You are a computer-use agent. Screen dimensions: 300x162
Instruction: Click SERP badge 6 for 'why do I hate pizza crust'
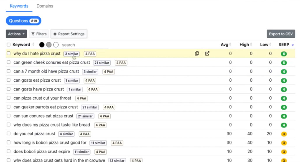tap(284, 54)
